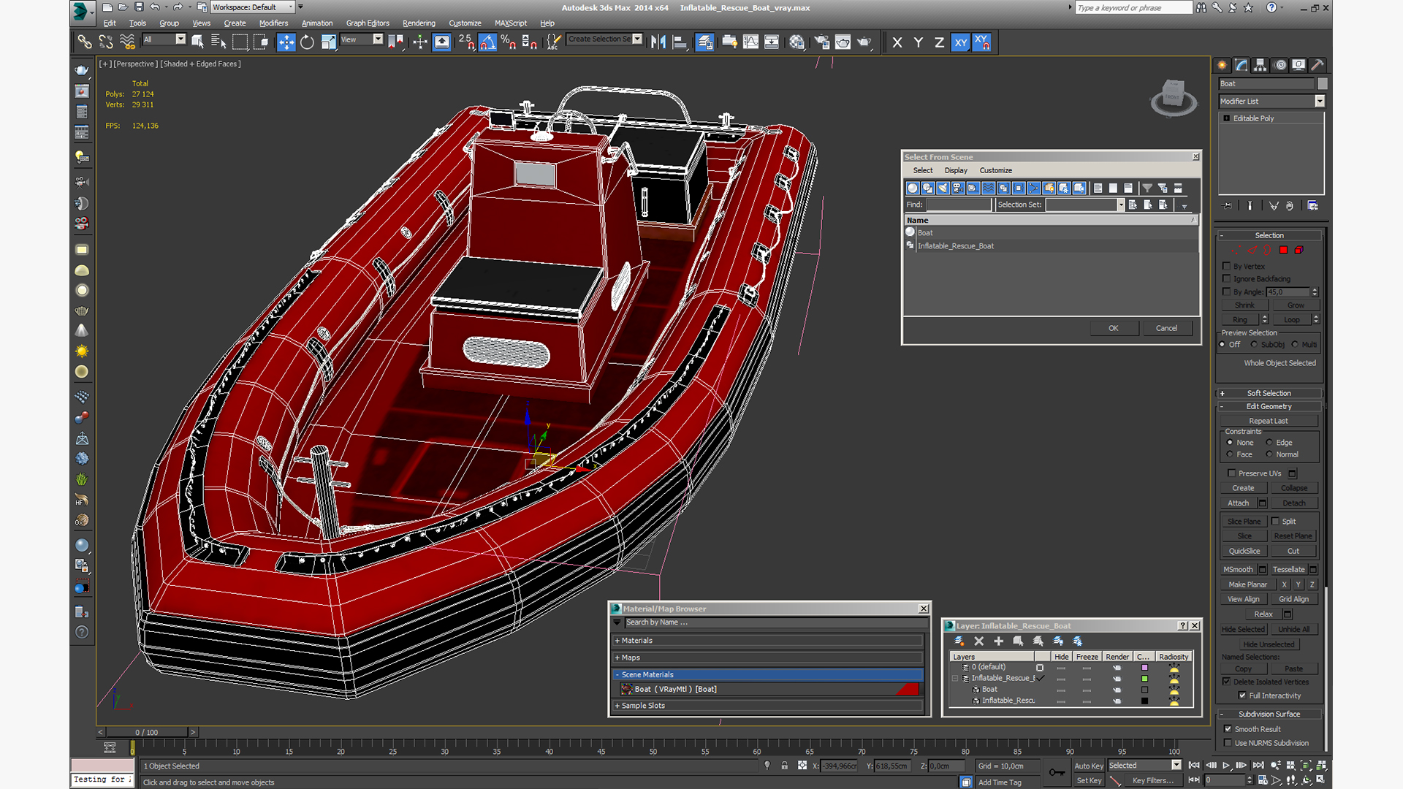This screenshot has height=789, width=1403.
Task: Enable the By Angle checkbox
Action: [1227, 291]
